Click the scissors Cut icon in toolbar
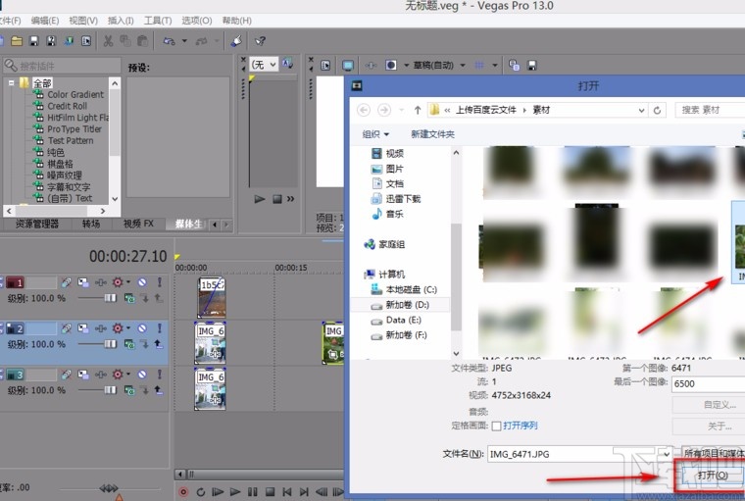745x501 pixels. tap(109, 41)
